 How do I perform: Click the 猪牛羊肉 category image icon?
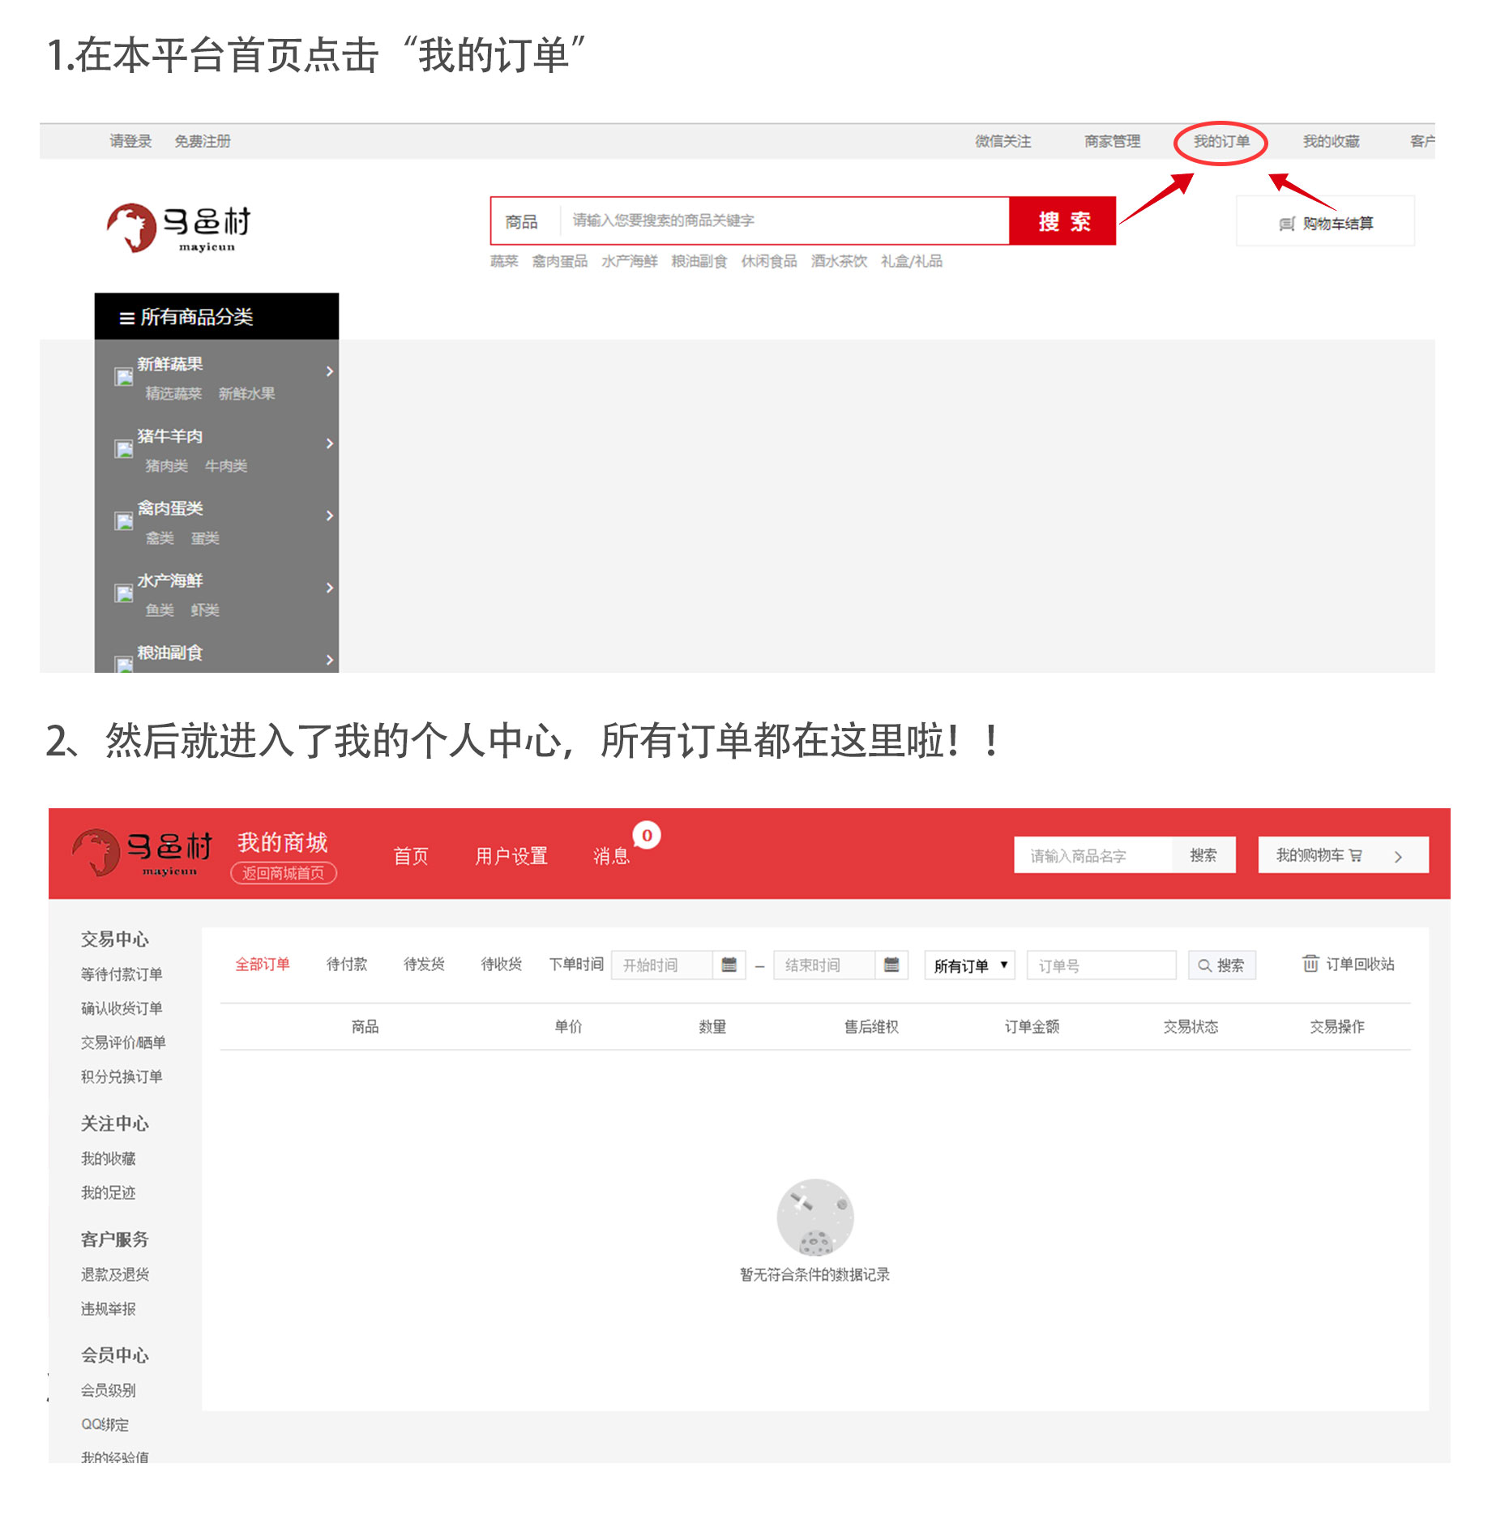click(123, 449)
